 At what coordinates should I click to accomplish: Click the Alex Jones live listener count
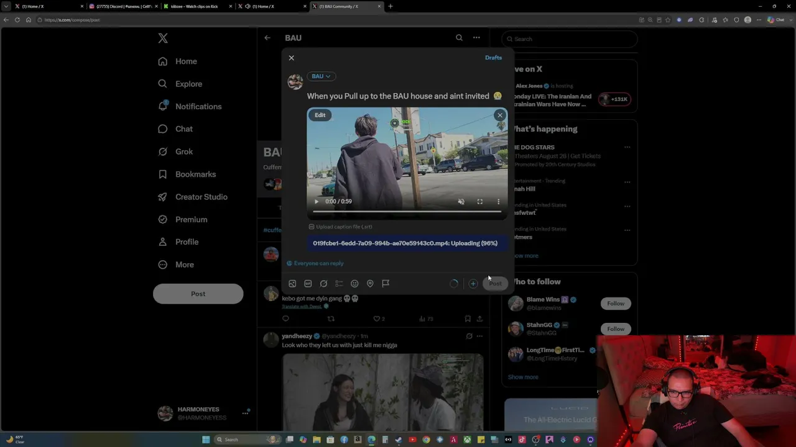click(x=615, y=99)
